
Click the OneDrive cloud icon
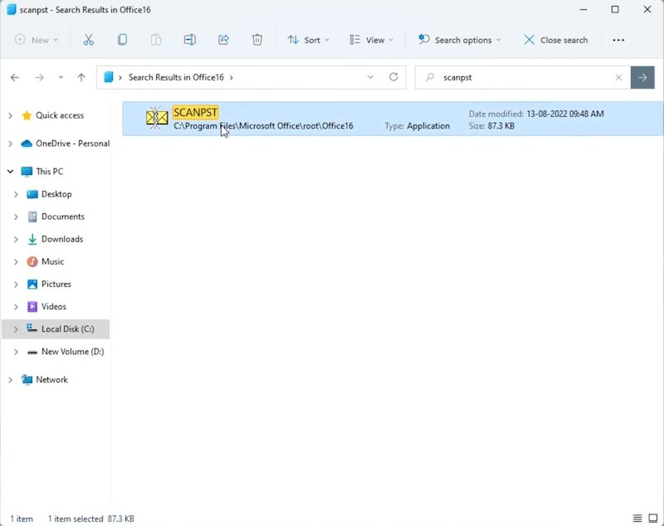click(x=27, y=144)
